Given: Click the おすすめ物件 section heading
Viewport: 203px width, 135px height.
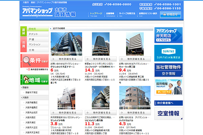Looking at the screenshot, I should click(59, 28).
